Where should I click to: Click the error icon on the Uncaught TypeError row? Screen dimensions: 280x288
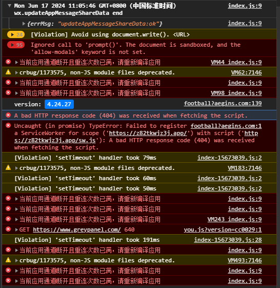(8, 125)
